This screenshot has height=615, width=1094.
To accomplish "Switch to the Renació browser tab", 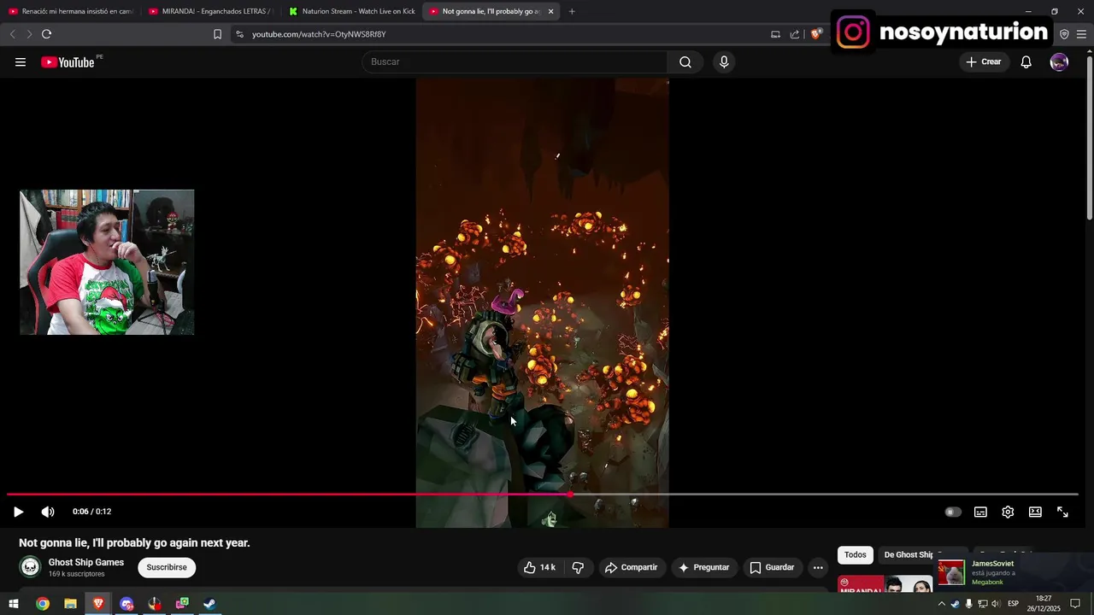I will [x=71, y=11].
